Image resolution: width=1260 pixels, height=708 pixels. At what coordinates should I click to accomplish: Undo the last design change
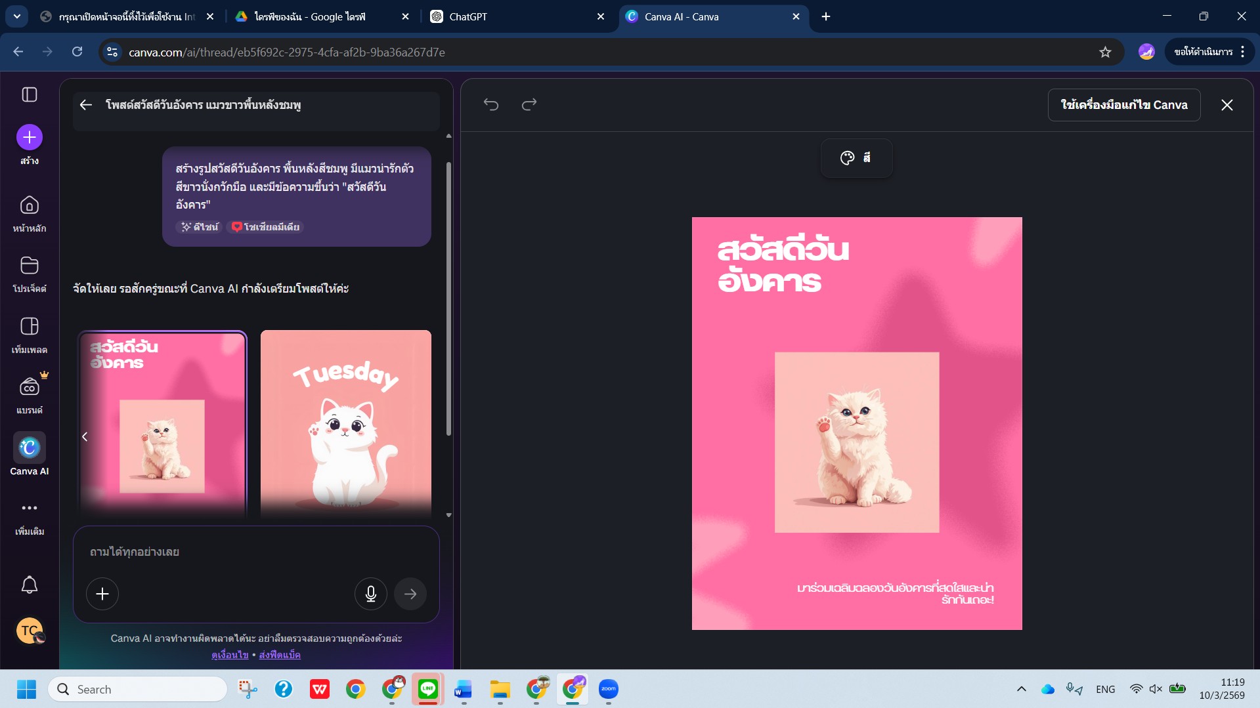click(x=491, y=104)
